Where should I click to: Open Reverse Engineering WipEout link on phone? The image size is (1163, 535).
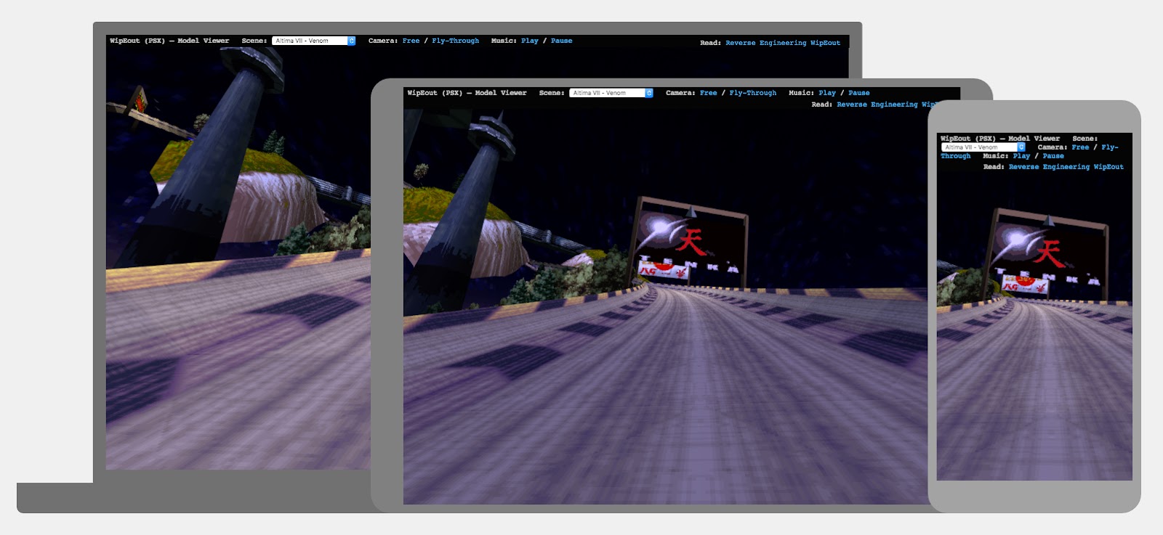1066,167
